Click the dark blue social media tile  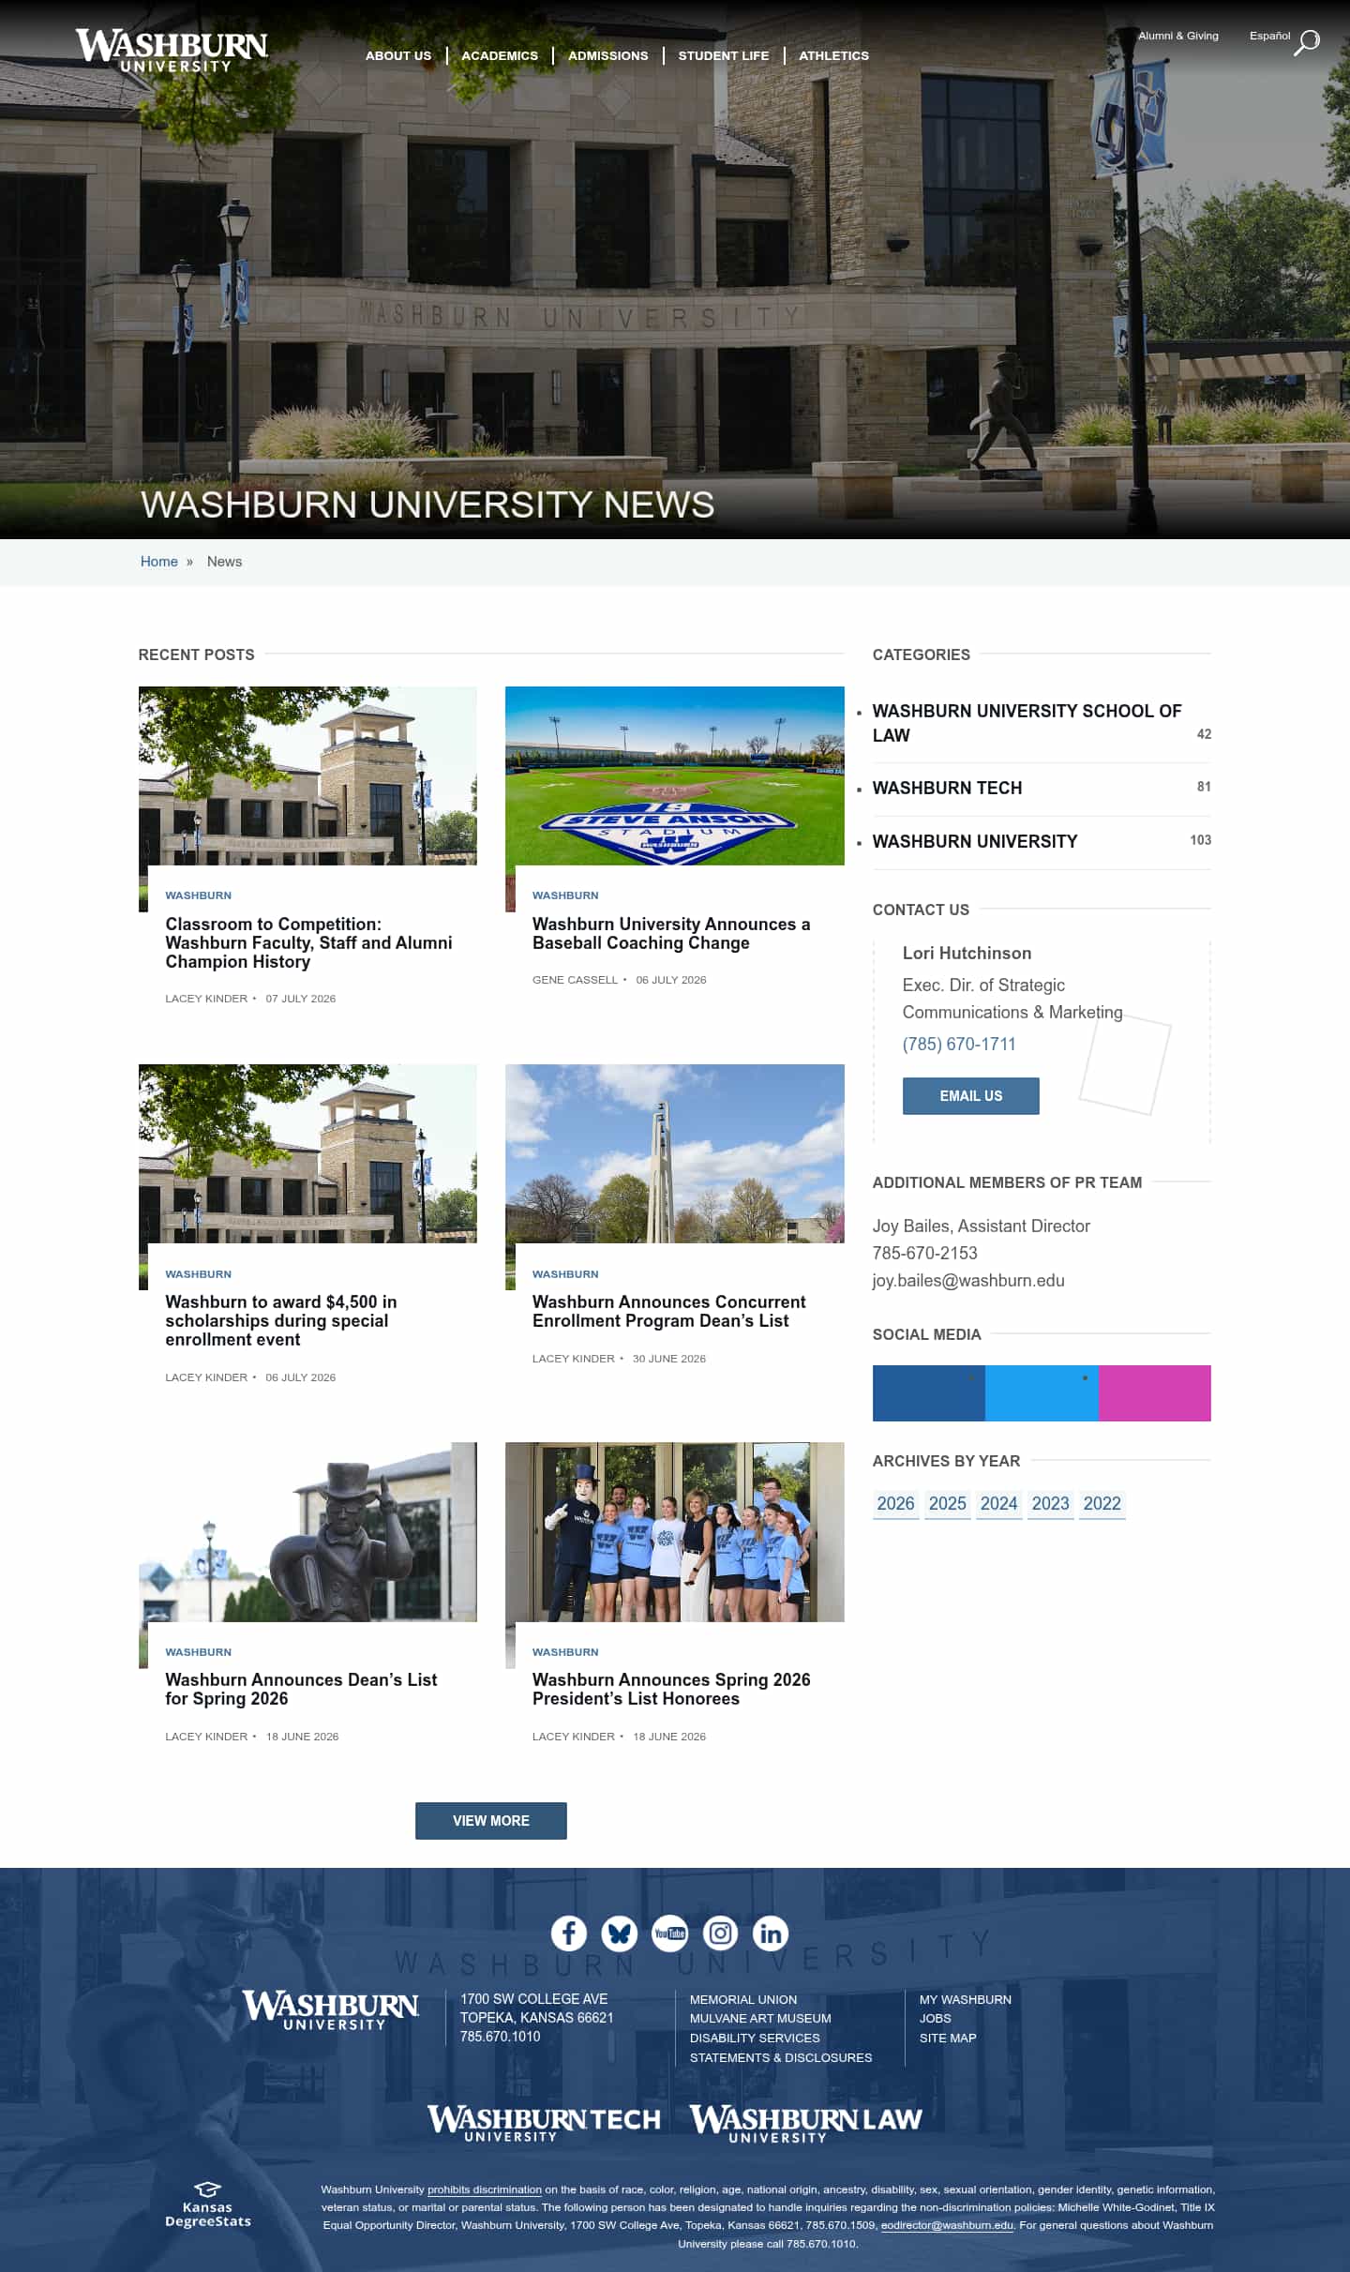[929, 1392]
